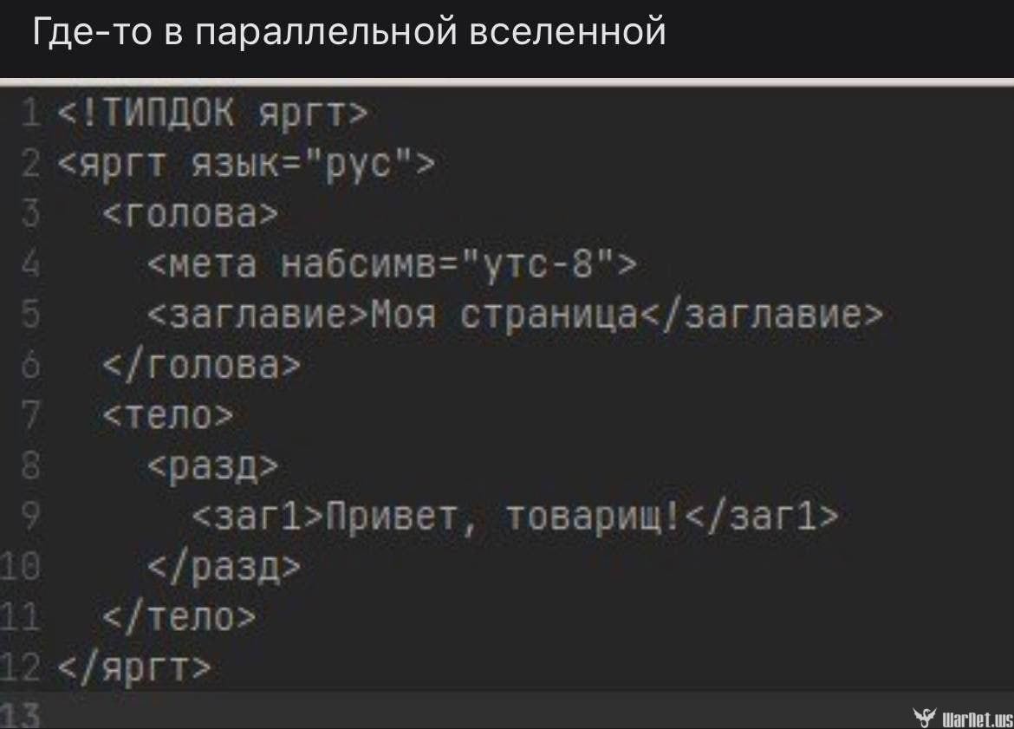Click the opening '<разд>' tag on line 8
Image resolution: width=1014 pixels, height=729 pixels.
coord(212,466)
